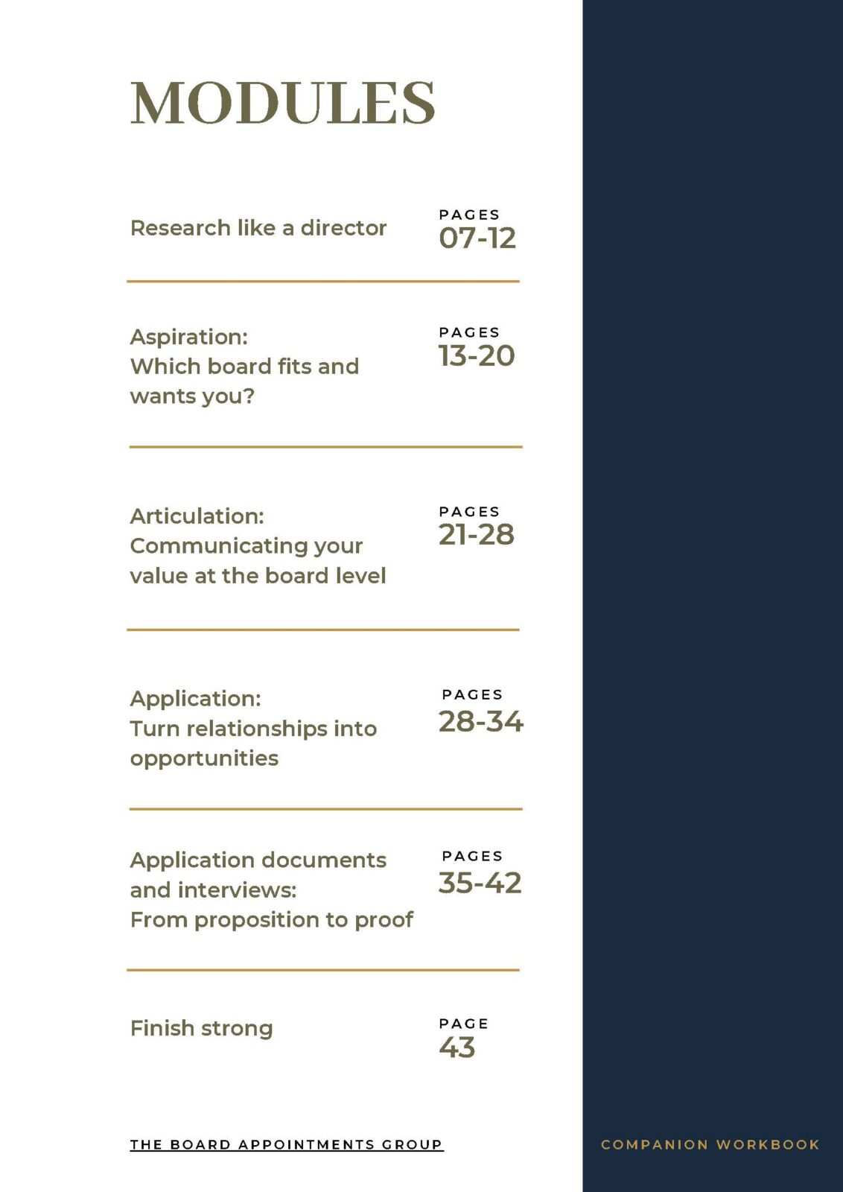The height and width of the screenshot is (1192, 843).
Task: Go to page range 13-20
Action: (477, 356)
